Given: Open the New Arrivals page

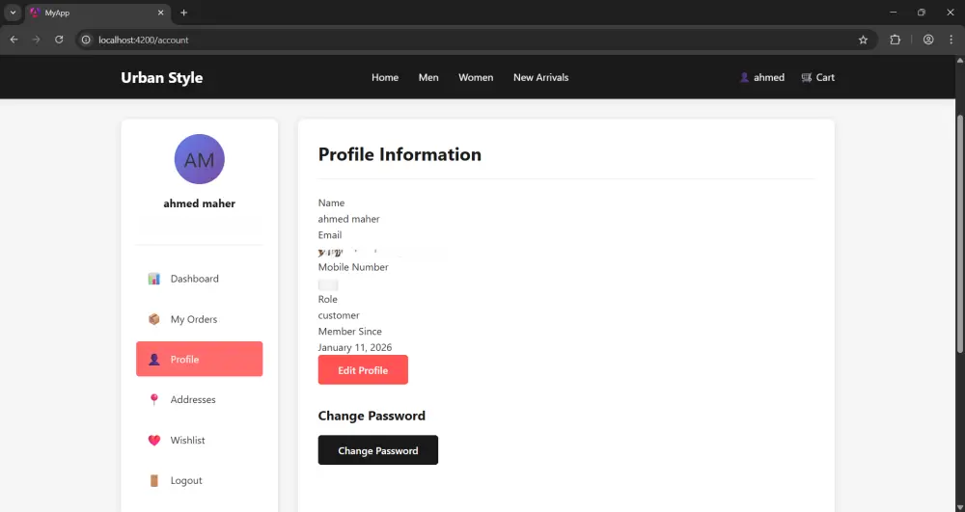Looking at the screenshot, I should click(540, 77).
